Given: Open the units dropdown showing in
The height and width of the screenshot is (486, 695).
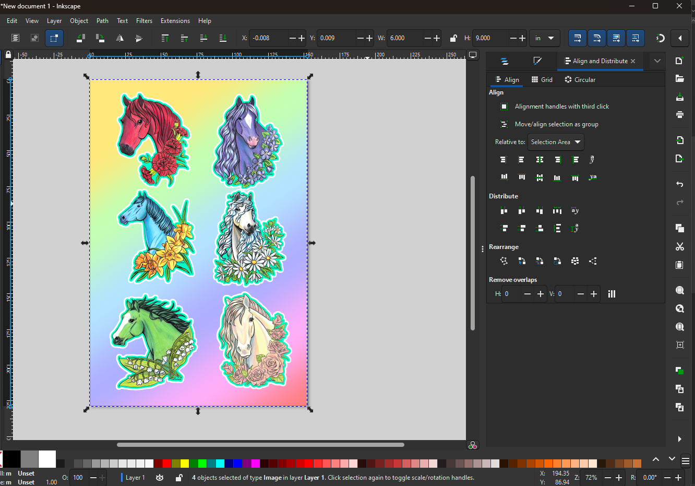Looking at the screenshot, I should point(544,38).
